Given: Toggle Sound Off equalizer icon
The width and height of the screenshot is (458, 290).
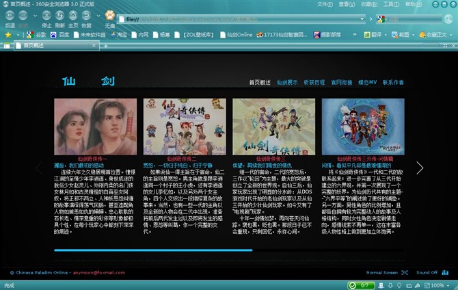Looking at the screenshot, I should [x=445, y=272].
